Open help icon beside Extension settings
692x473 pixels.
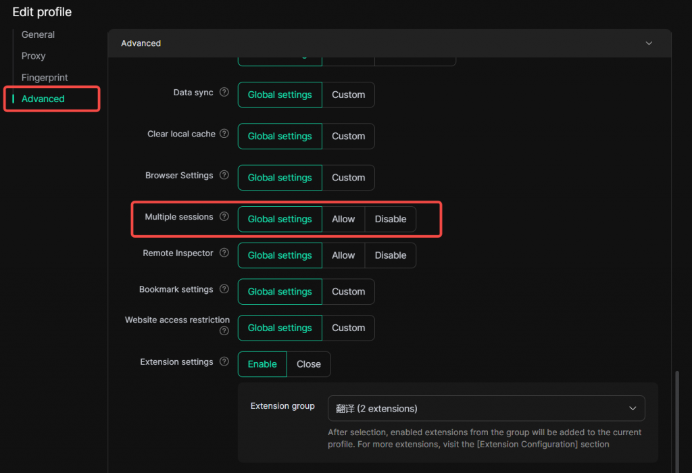[x=224, y=362]
